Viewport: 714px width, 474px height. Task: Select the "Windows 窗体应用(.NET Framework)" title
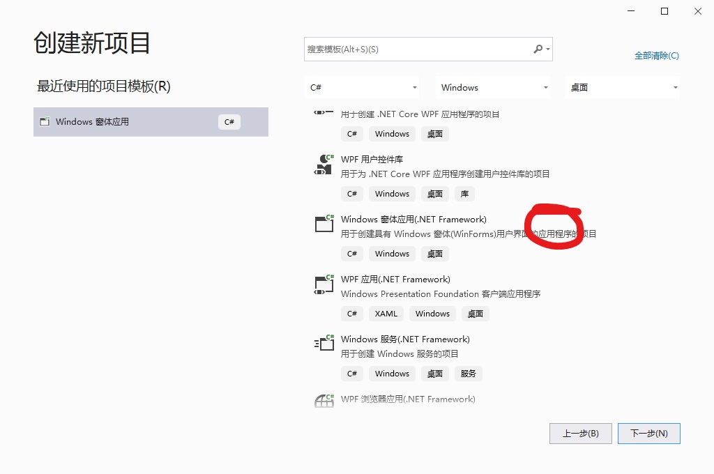pyautogui.click(x=413, y=220)
